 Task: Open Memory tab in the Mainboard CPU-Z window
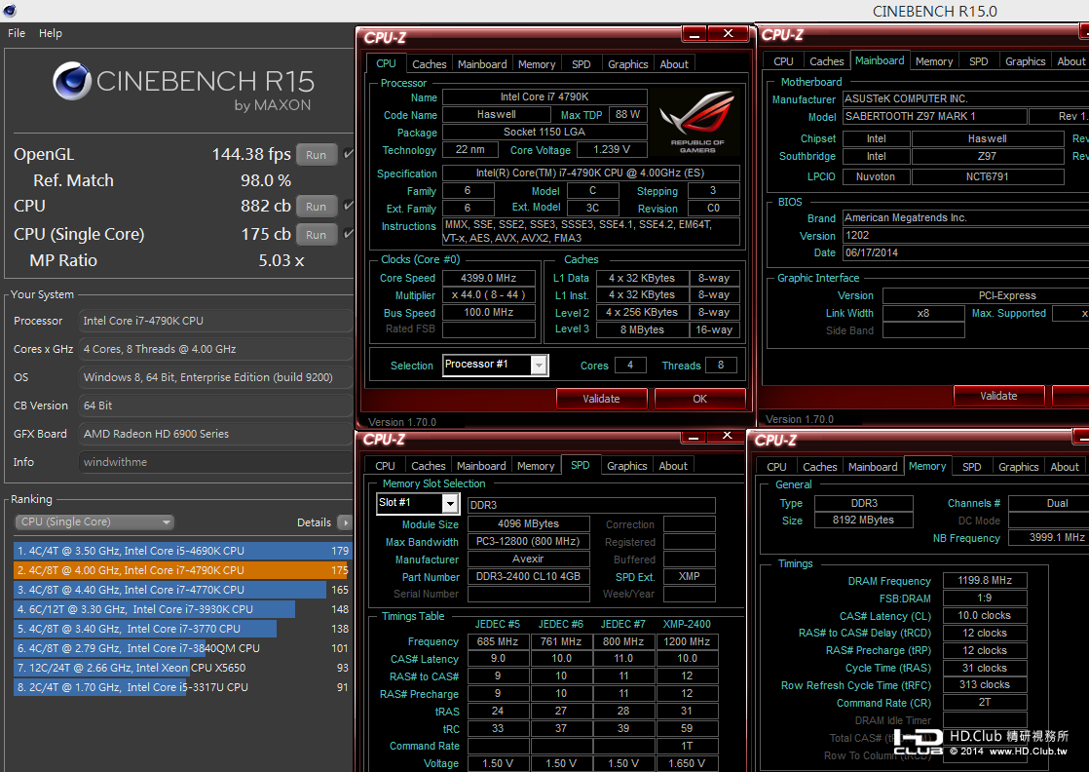(x=934, y=61)
